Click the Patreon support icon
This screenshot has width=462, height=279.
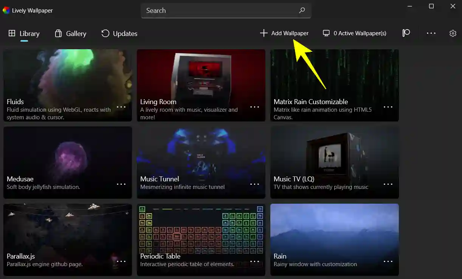[x=406, y=33]
